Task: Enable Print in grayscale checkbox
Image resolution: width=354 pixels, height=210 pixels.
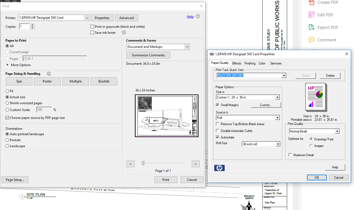Action: 92,27
